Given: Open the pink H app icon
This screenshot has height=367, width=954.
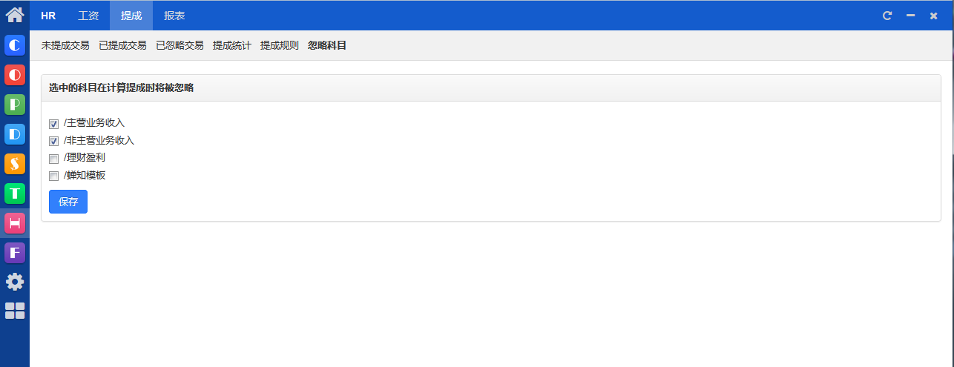Looking at the screenshot, I should tap(15, 223).
